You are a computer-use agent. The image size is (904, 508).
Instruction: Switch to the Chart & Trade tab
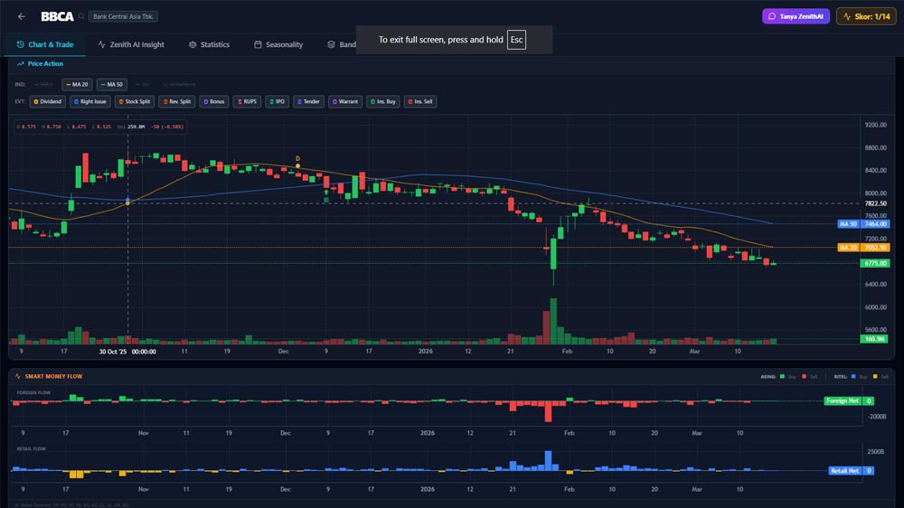click(45, 44)
